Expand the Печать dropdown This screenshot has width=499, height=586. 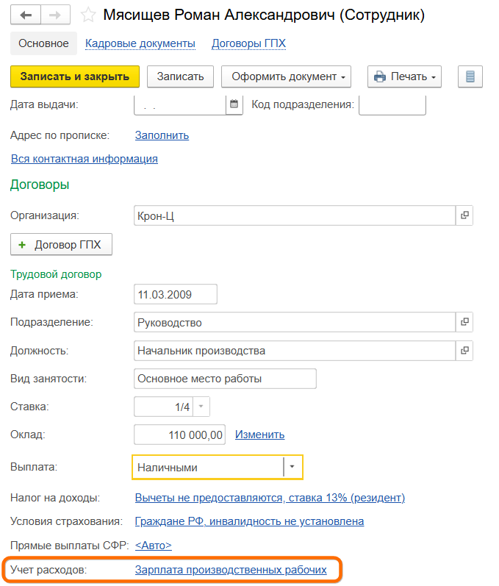point(404,76)
